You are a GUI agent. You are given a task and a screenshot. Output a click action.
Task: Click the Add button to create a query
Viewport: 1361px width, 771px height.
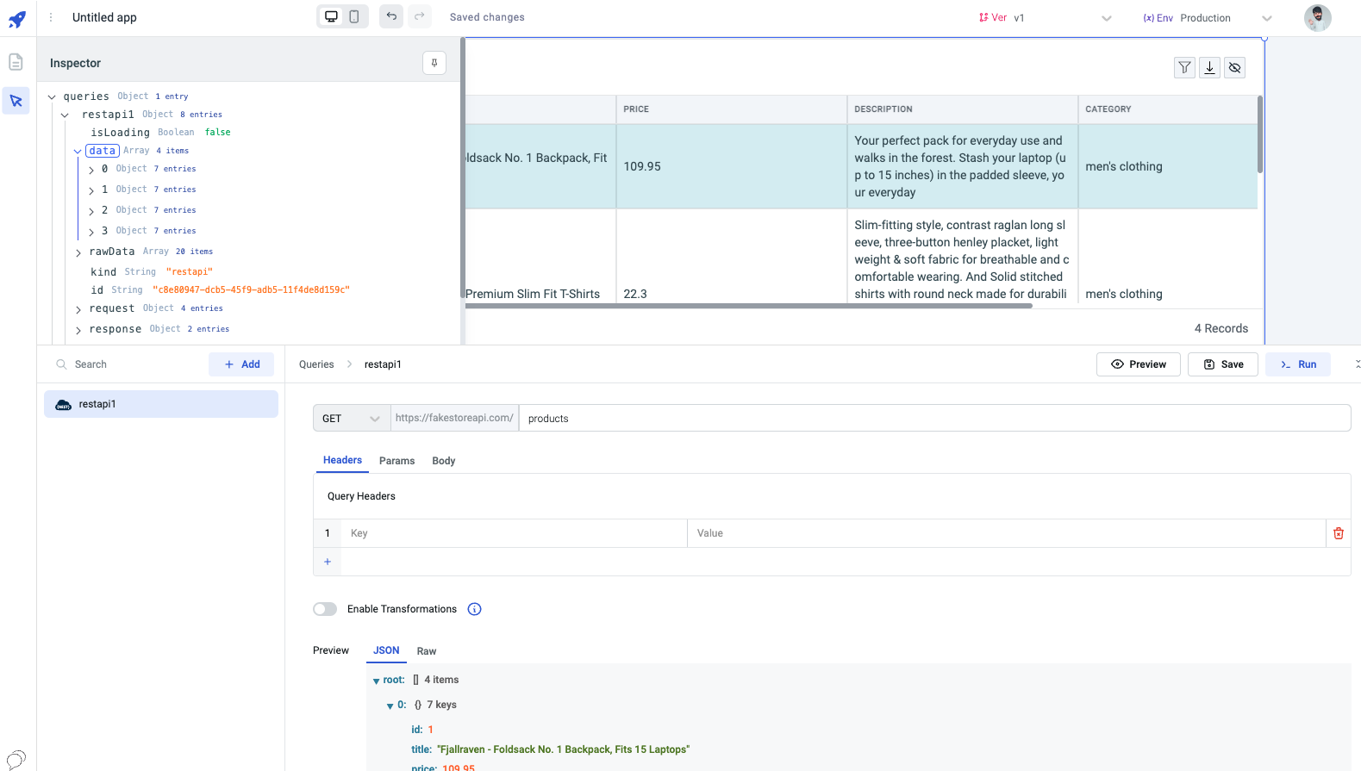pos(241,364)
